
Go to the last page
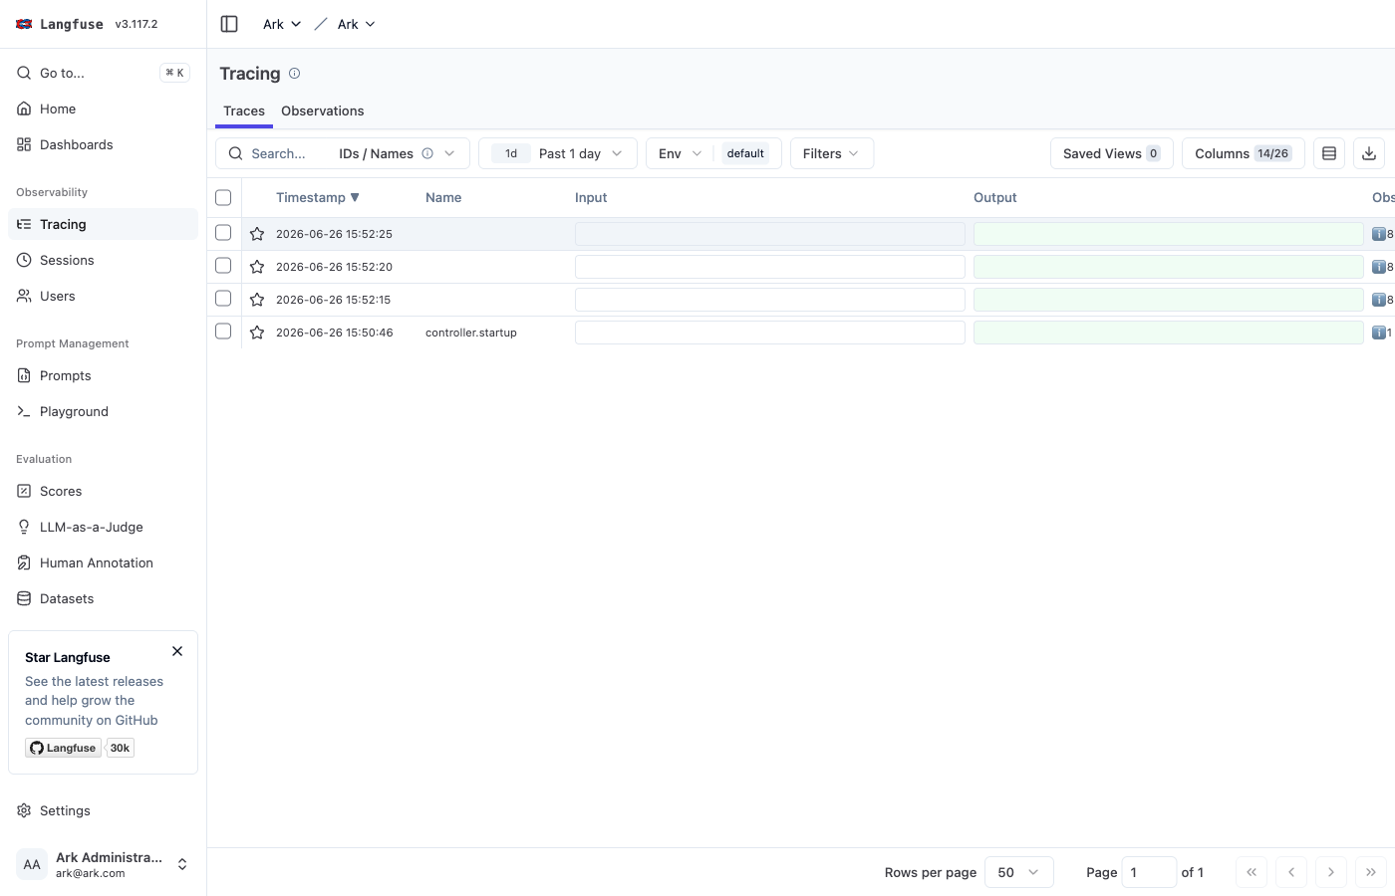1371,872
